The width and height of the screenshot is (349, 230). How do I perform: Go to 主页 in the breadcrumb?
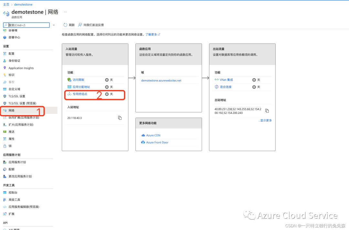click(x=6, y=5)
